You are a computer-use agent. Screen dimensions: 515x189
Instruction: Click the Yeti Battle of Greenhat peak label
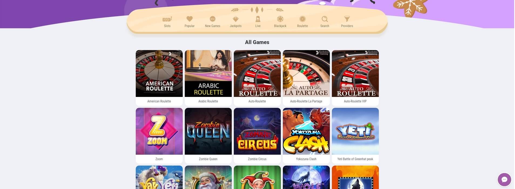tap(355, 159)
